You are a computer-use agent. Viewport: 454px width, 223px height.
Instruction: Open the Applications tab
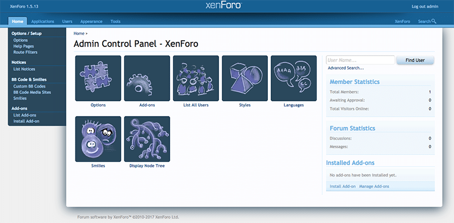click(43, 22)
